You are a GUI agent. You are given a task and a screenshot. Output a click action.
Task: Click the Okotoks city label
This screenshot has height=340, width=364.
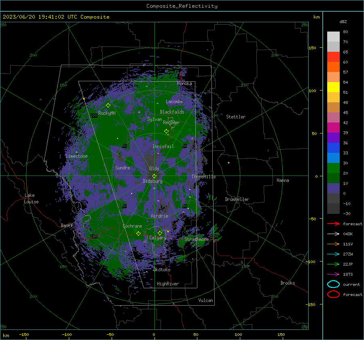point(162,270)
